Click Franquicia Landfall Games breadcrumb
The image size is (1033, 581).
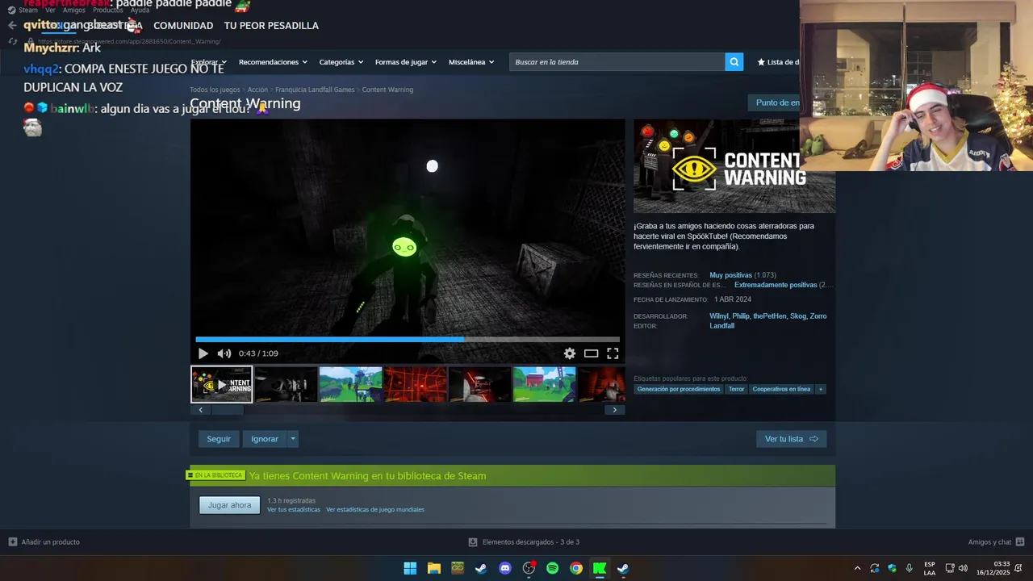pyautogui.click(x=315, y=90)
